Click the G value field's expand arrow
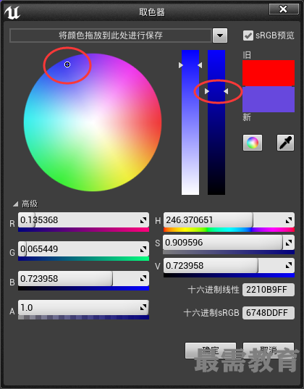Screen dimensions: 304x389 [143, 249]
